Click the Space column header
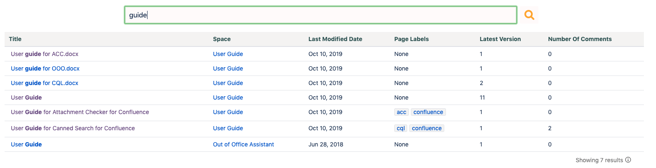 222,39
